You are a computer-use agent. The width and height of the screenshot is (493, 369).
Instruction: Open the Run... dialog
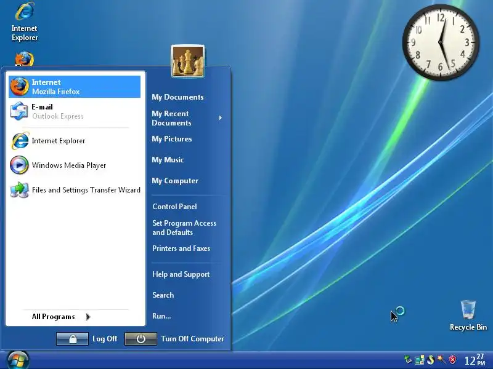pos(161,316)
